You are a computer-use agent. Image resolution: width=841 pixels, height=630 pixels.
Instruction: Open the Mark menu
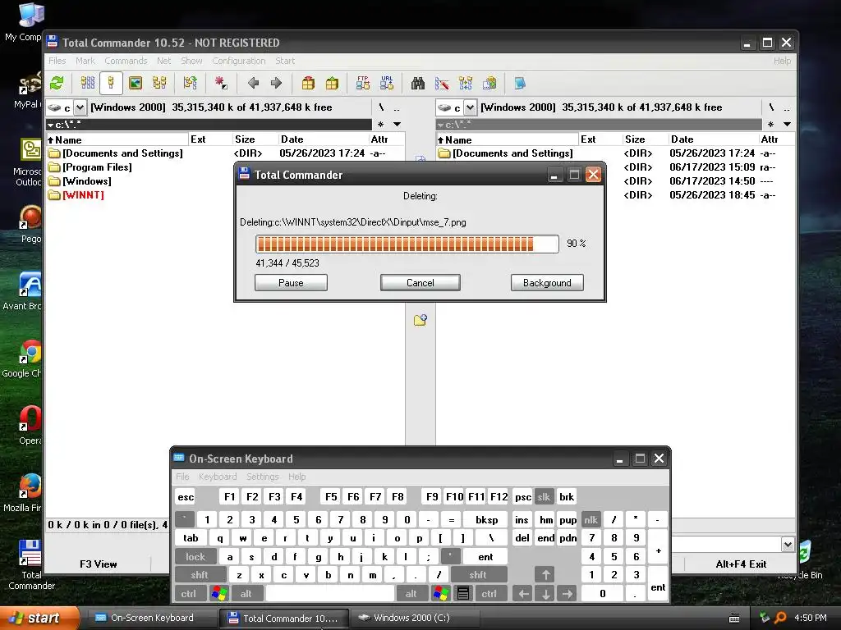(x=85, y=61)
